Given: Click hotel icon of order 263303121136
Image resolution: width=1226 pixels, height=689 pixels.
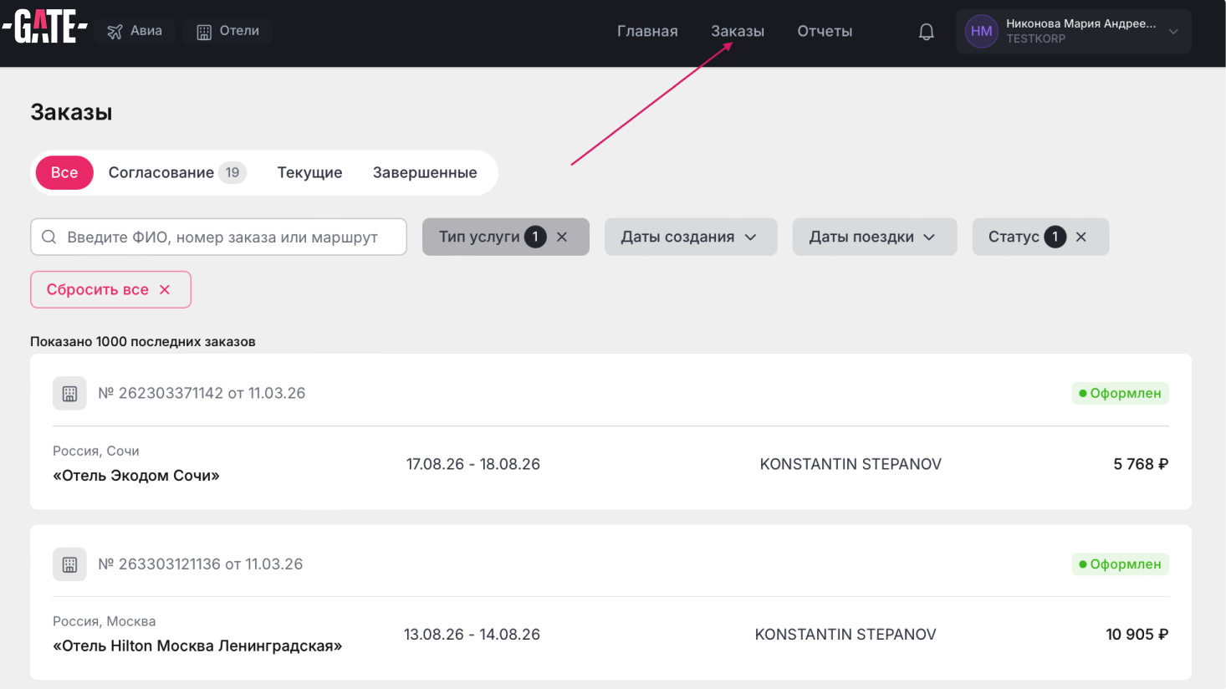Looking at the screenshot, I should [x=69, y=564].
